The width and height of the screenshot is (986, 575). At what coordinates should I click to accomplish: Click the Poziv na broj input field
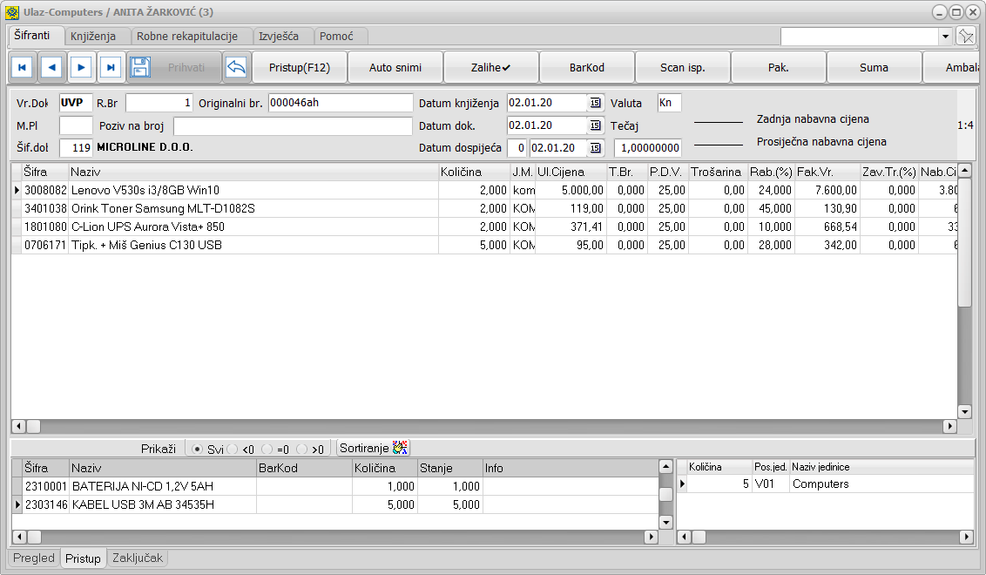(x=293, y=125)
